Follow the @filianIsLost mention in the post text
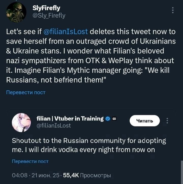 coord(66,32)
